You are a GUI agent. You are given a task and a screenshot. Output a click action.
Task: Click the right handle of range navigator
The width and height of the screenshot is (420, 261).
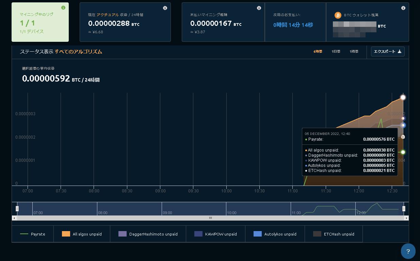(x=404, y=209)
